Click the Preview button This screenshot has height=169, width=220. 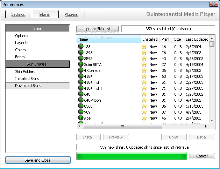tap(116, 137)
